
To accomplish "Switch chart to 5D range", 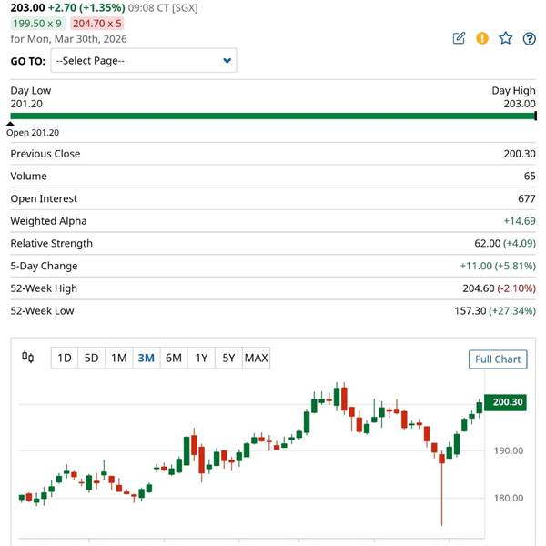I will pyautogui.click(x=91, y=358).
